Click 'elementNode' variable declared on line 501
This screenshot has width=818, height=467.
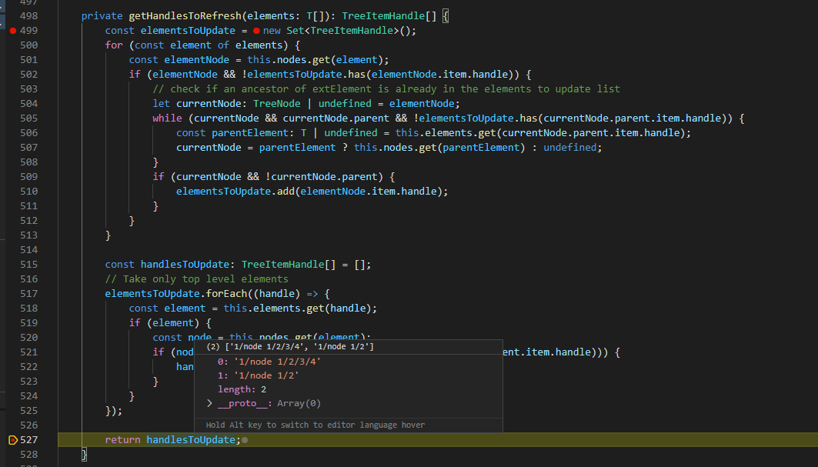pyautogui.click(x=197, y=60)
